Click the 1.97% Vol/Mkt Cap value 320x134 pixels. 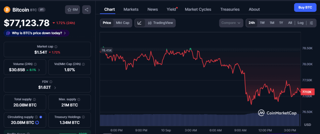point(70,70)
